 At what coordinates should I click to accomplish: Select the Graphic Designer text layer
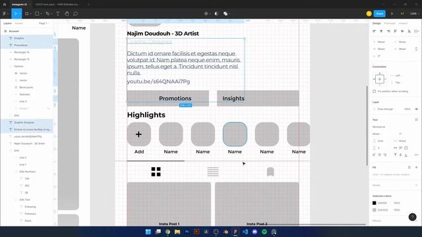coord(26,122)
